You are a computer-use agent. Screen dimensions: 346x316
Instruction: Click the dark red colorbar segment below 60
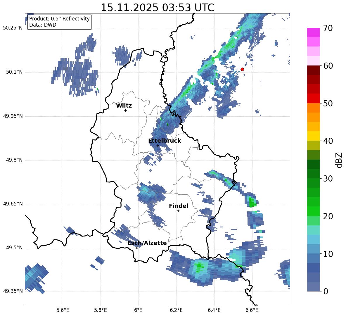click(313, 70)
